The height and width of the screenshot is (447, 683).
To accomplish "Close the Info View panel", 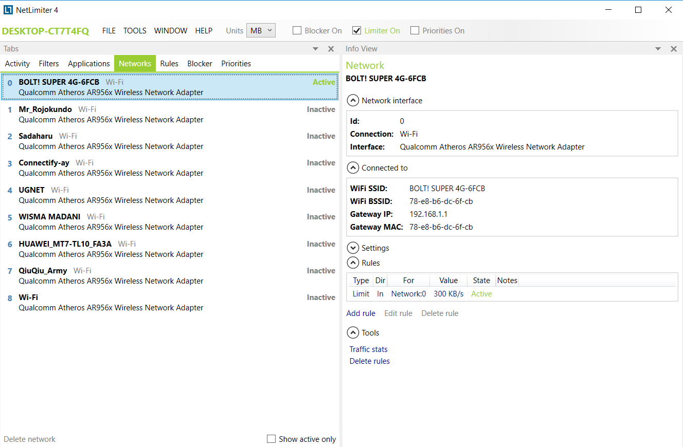I will coord(674,49).
